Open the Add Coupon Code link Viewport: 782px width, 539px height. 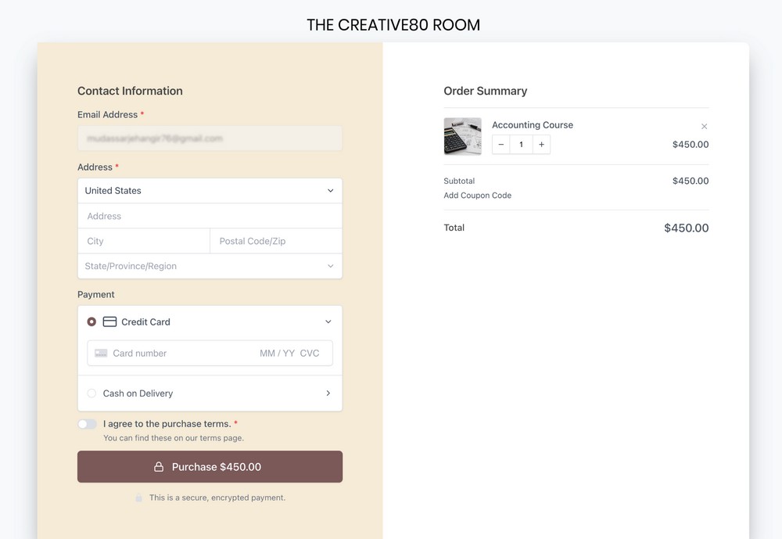[478, 195]
